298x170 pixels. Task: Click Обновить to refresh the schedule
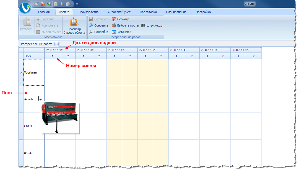point(99,25)
